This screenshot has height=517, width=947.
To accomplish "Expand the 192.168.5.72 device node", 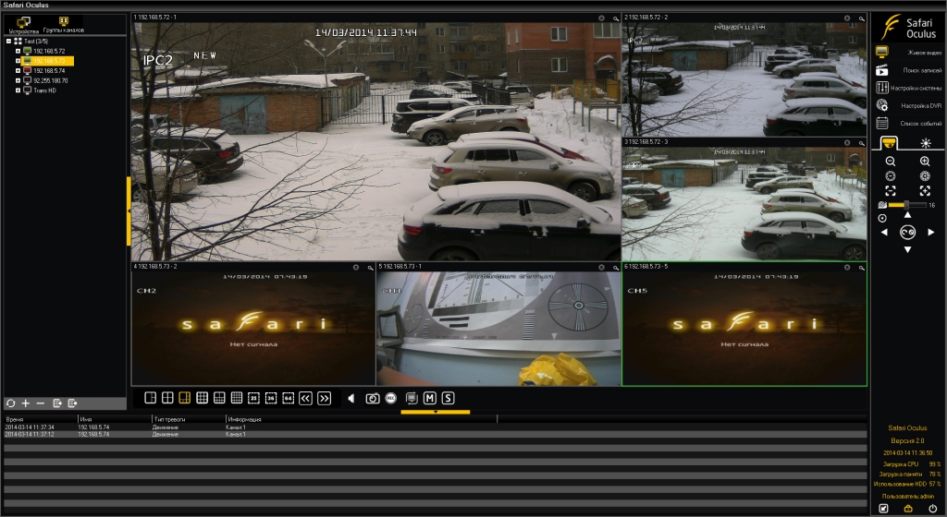I will [x=18, y=51].
